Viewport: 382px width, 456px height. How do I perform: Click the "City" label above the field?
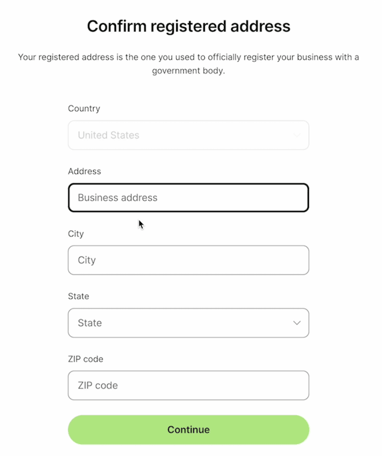(x=76, y=233)
